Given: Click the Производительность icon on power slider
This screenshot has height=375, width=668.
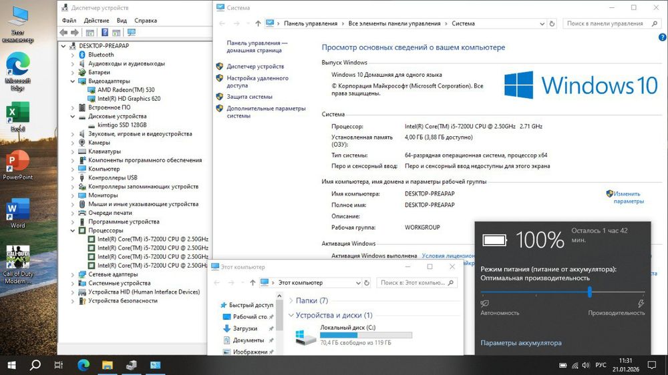Looking at the screenshot, I should tap(641, 304).
